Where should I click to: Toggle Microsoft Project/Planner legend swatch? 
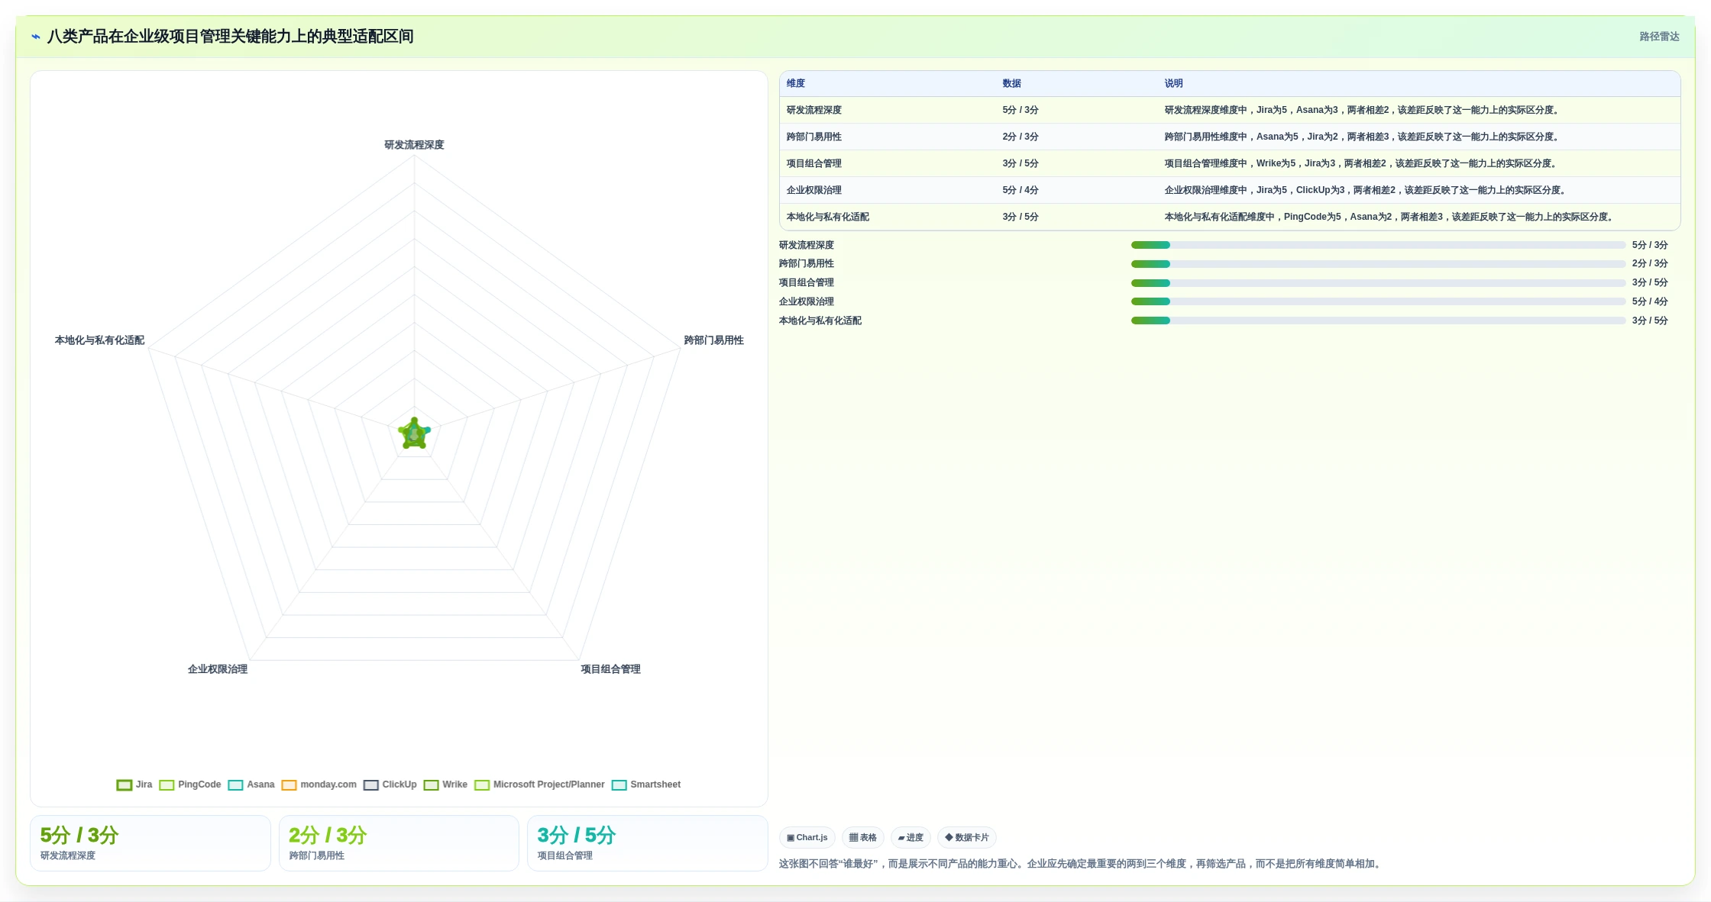point(482,784)
